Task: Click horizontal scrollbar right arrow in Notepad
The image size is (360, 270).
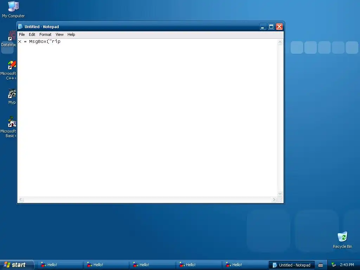Action: coord(274,200)
